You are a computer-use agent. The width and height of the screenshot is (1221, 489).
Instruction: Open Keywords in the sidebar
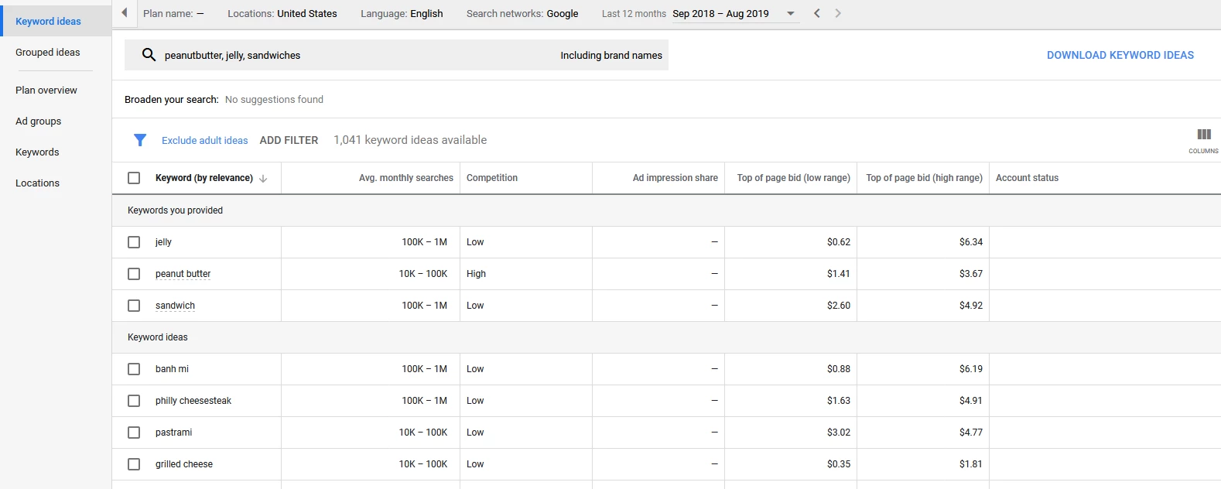(37, 152)
